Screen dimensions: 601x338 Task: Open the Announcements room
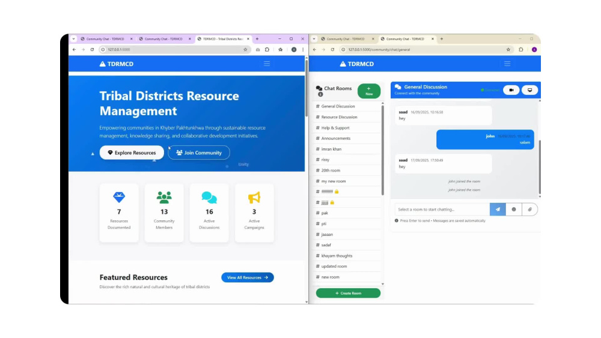[x=347, y=138]
